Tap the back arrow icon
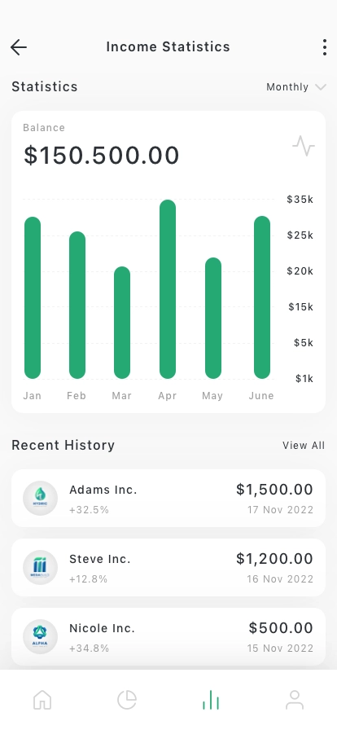The height and width of the screenshot is (730, 337). [19, 47]
